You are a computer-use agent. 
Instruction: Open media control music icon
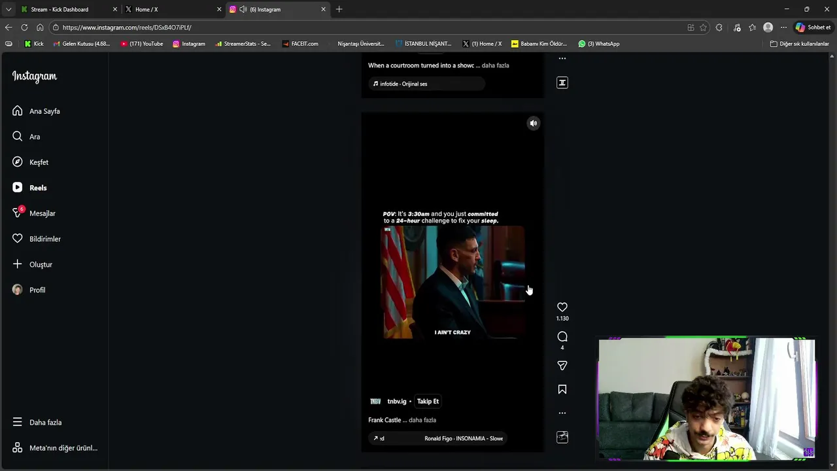click(x=737, y=27)
